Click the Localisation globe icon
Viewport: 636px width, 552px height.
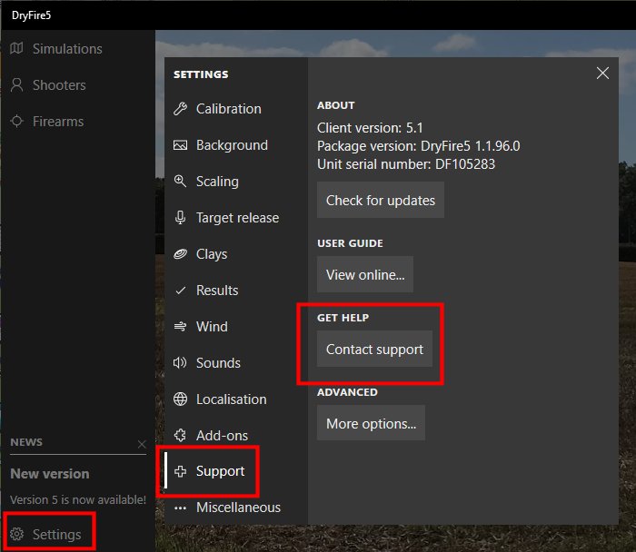point(180,399)
